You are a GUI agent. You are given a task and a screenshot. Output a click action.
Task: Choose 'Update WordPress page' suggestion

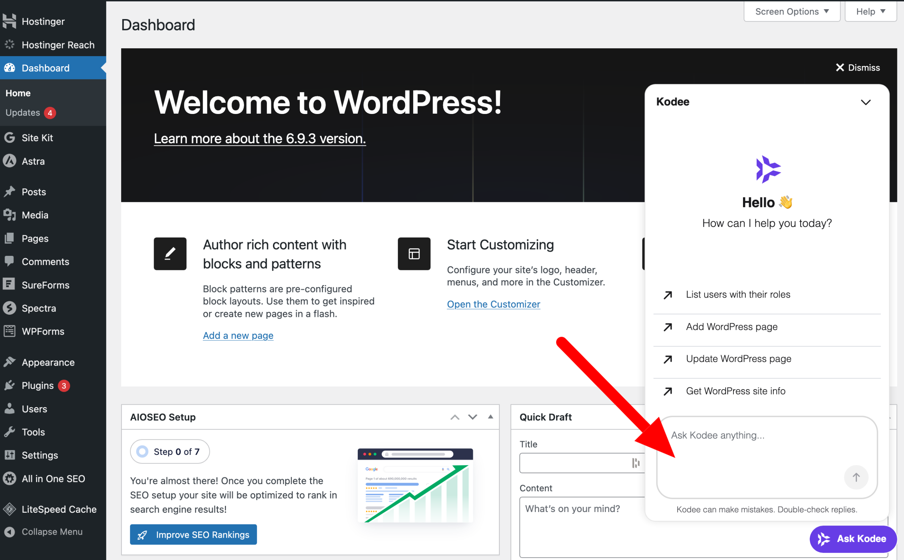click(767, 359)
